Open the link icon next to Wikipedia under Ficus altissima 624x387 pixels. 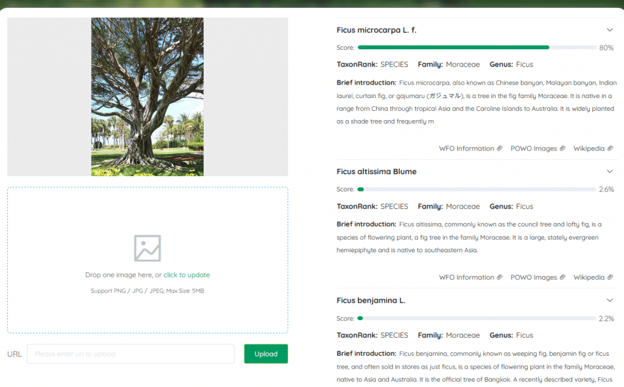(x=610, y=277)
